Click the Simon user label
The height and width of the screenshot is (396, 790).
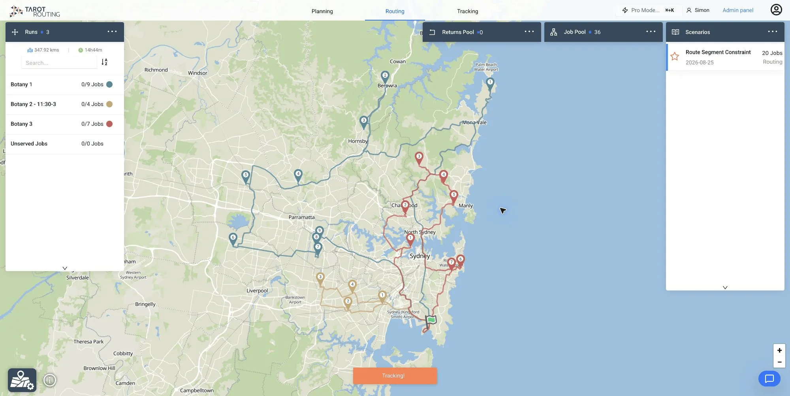698,10
